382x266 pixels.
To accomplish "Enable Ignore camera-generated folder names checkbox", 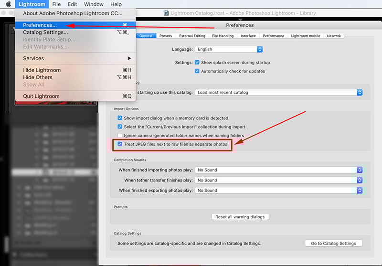I will point(120,136).
